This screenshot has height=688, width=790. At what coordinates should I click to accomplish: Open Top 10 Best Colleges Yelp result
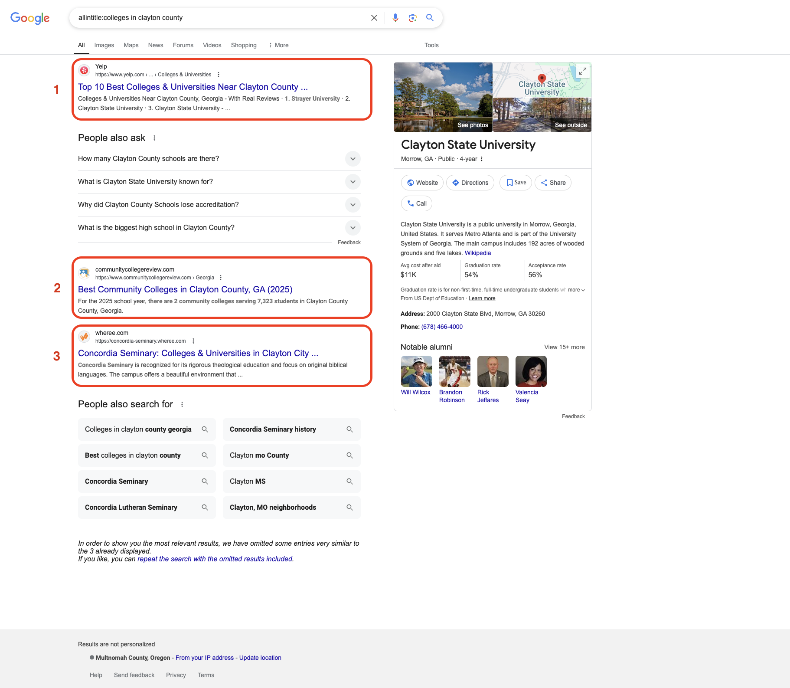[193, 87]
